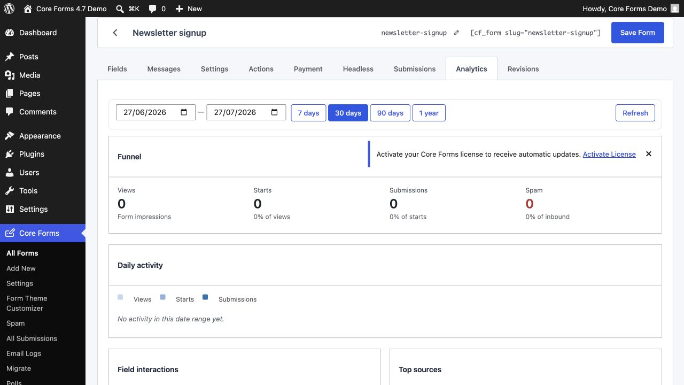Image resolution: width=684 pixels, height=385 pixels.
Task: Switch to the Actions tab
Action: [261, 68]
